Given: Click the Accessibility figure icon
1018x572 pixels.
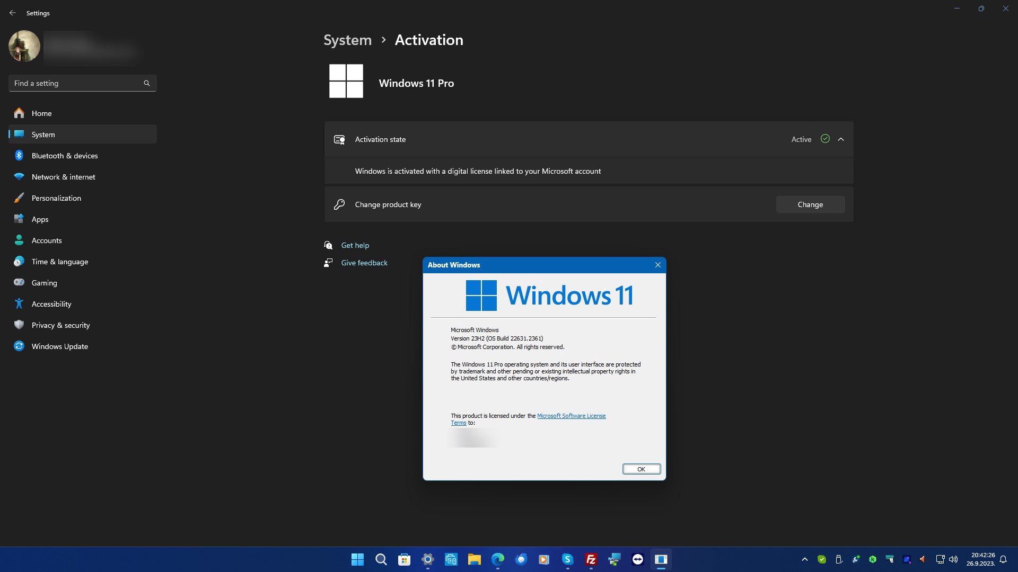Looking at the screenshot, I should coord(19,304).
